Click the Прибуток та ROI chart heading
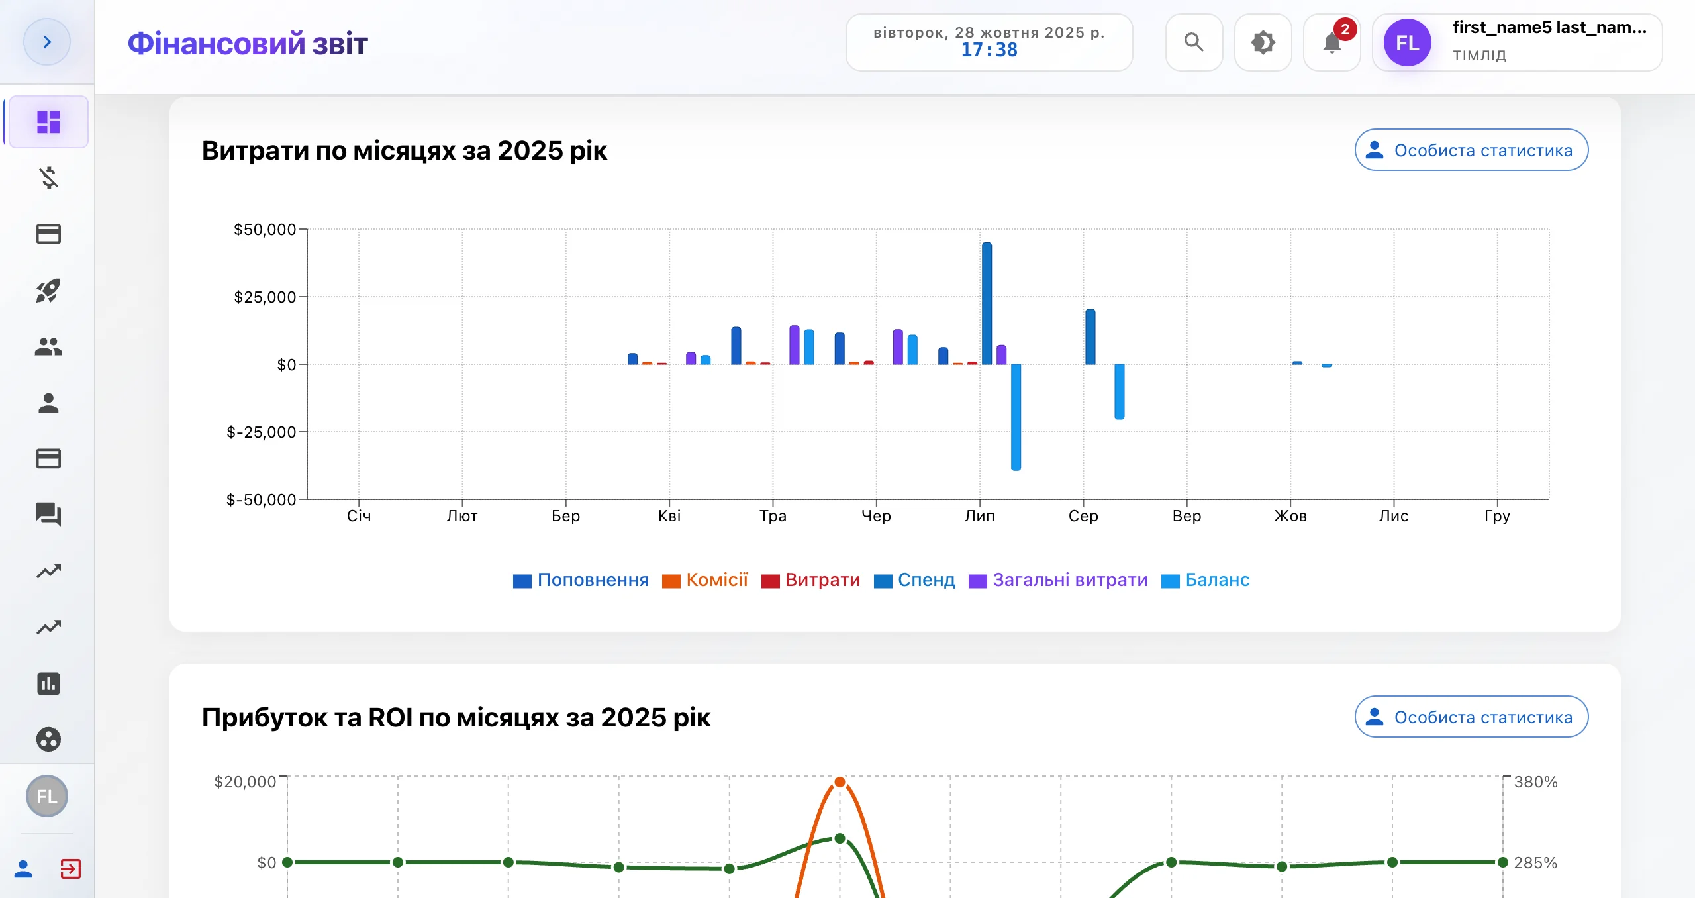This screenshot has height=898, width=1695. pos(456,717)
